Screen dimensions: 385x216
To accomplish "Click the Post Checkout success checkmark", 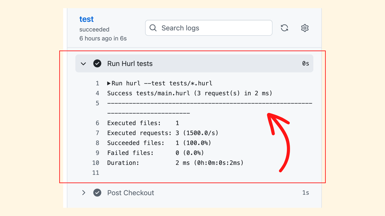I will pyautogui.click(x=97, y=193).
